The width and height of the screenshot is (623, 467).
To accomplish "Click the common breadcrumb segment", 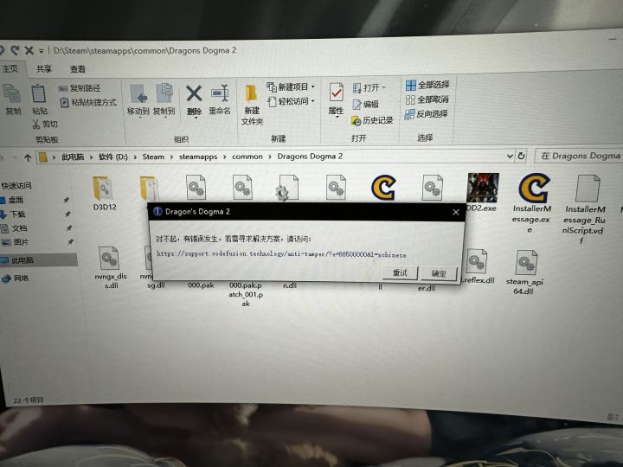I will 247,157.
